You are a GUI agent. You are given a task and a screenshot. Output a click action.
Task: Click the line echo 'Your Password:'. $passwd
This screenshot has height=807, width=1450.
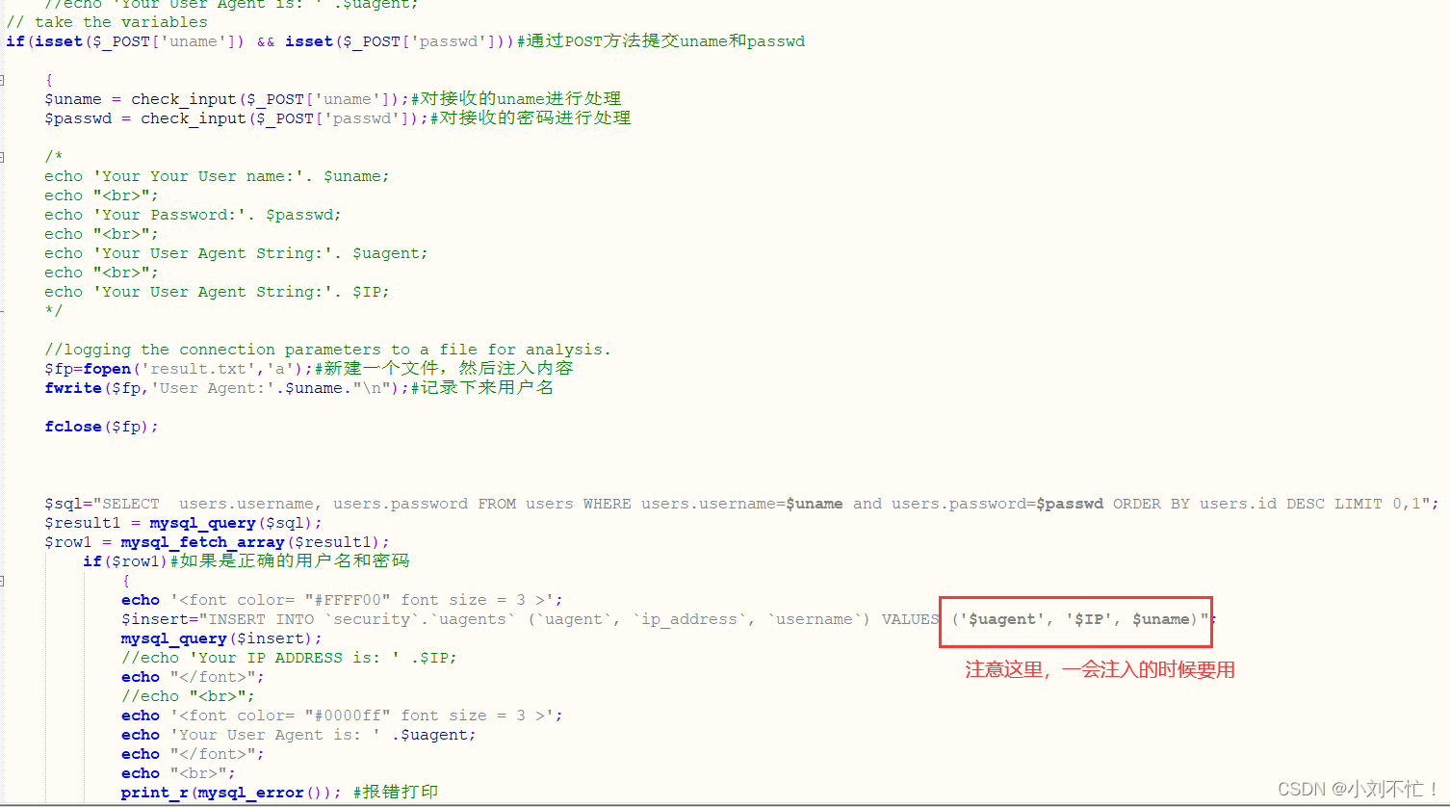(193, 215)
